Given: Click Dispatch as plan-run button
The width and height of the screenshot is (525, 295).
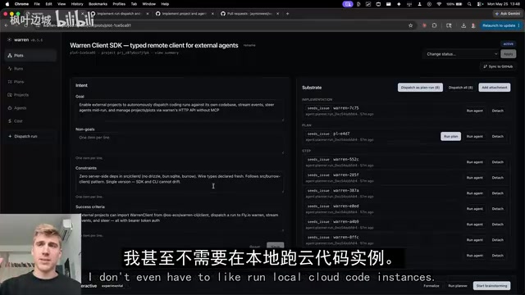Looking at the screenshot, I should (420, 88).
